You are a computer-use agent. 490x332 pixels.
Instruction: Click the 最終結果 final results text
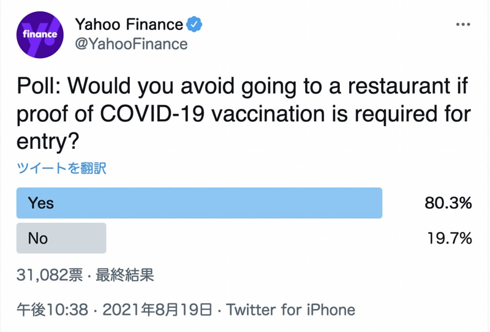tap(125, 275)
